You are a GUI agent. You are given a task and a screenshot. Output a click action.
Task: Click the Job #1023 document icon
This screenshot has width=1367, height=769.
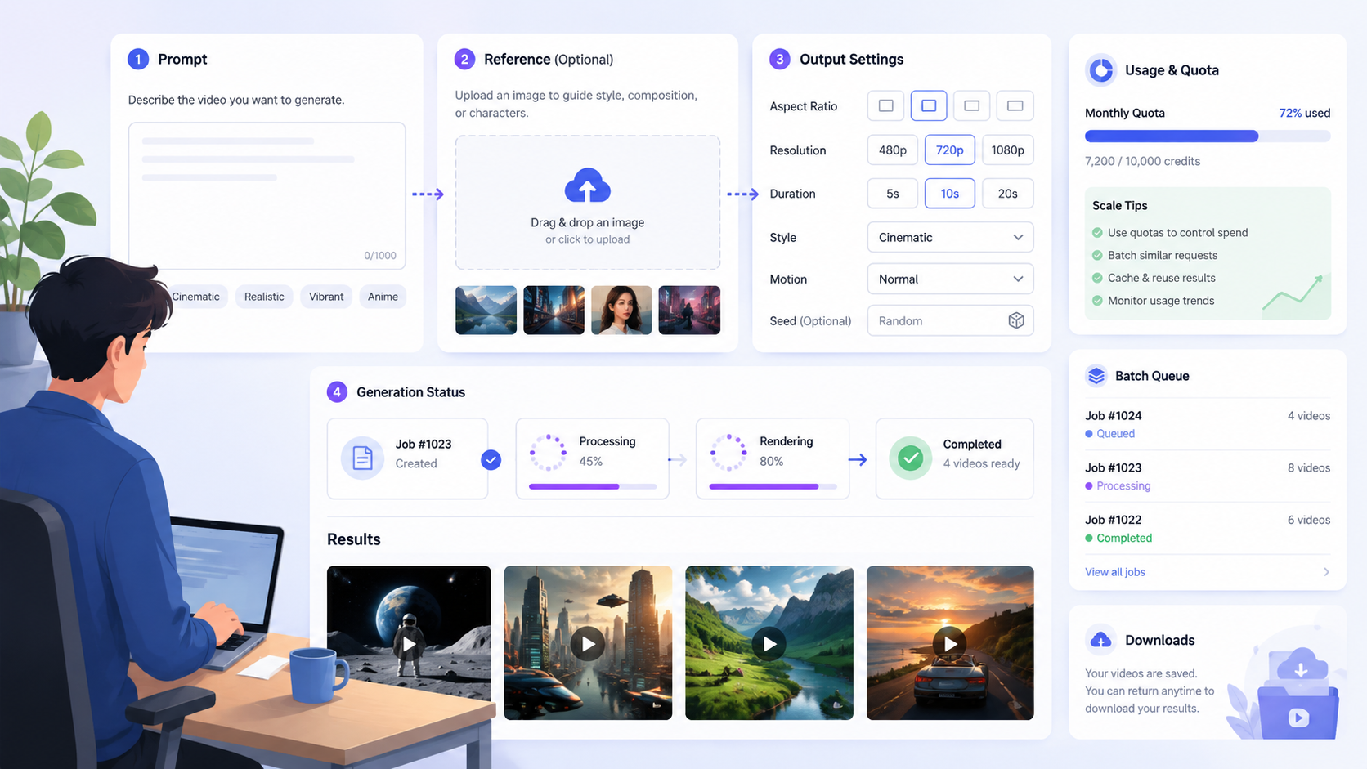pyautogui.click(x=362, y=458)
